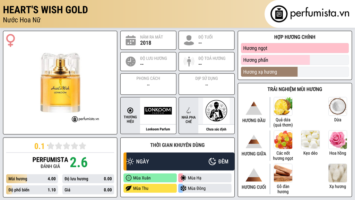Click the Heart's Wish perfume bottle image
Image resolution: width=355 pixels, height=200 pixels.
60,83
